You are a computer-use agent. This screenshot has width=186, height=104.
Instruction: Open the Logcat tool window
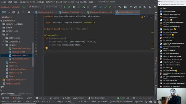(54, 98)
